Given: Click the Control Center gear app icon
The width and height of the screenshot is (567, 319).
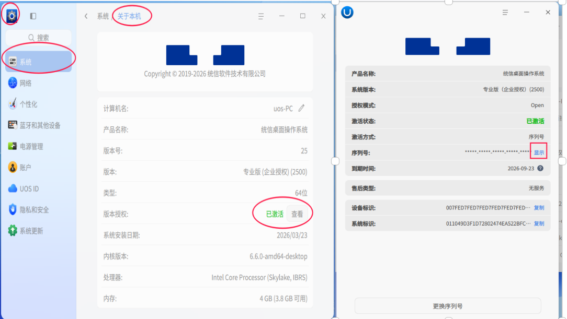Looking at the screenshot, I should coord(12,16).
